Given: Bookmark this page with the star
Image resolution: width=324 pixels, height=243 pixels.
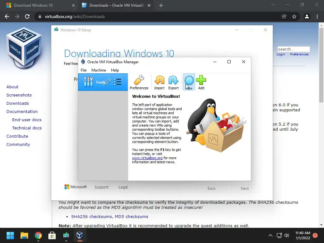Looking at the screenshot, I should tap(294, 16).
